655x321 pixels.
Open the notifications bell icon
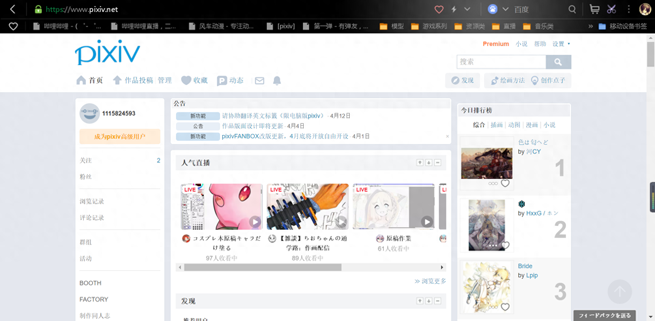tap(277, 81)
